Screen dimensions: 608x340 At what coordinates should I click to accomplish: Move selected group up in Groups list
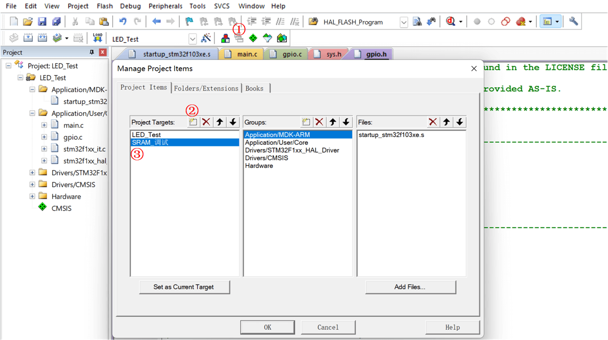click(x=333, y=122)
